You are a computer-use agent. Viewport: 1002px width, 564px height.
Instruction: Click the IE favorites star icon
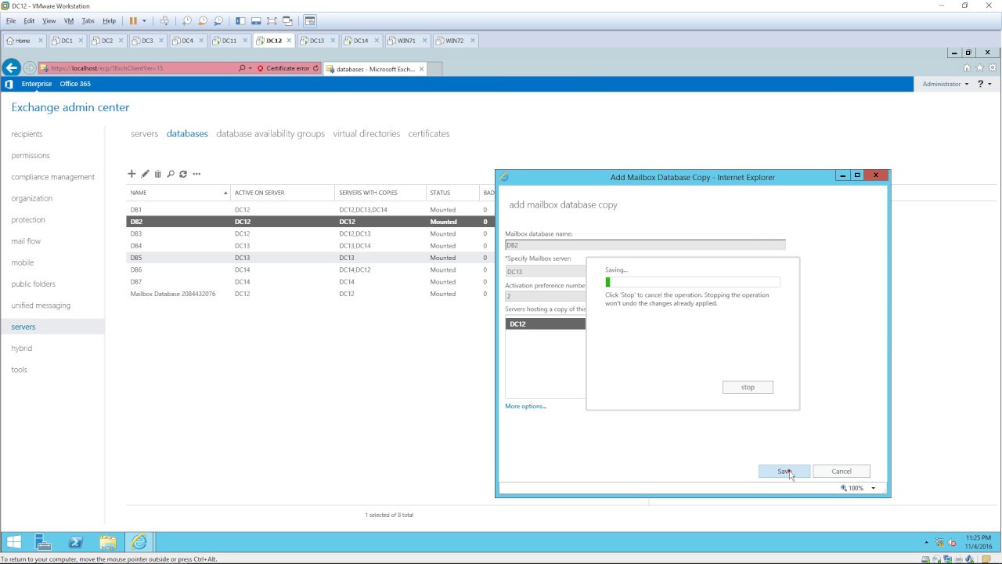click(x=979, y=68)
